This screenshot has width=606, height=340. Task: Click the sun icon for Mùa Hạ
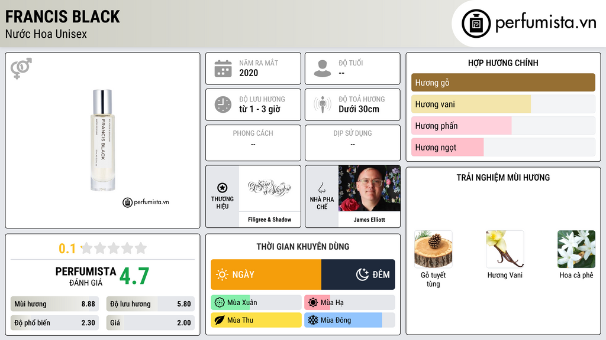(x=313, y=303)
